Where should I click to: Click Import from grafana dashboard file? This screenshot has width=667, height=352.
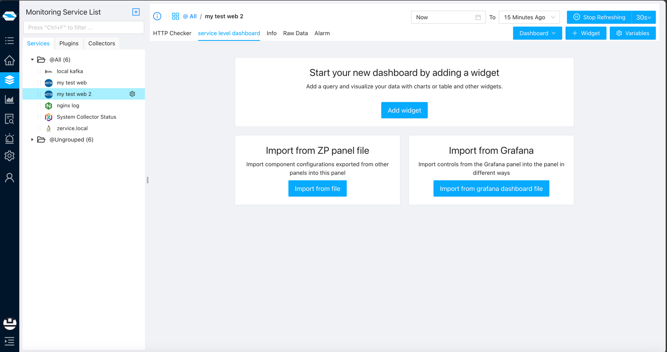[491, 188]
